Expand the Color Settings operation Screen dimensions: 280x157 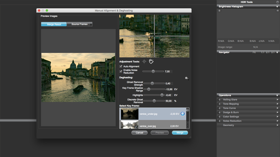tap(278, 117)
